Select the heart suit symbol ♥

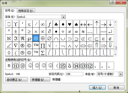pyautogui.click(x=70, y=24)
